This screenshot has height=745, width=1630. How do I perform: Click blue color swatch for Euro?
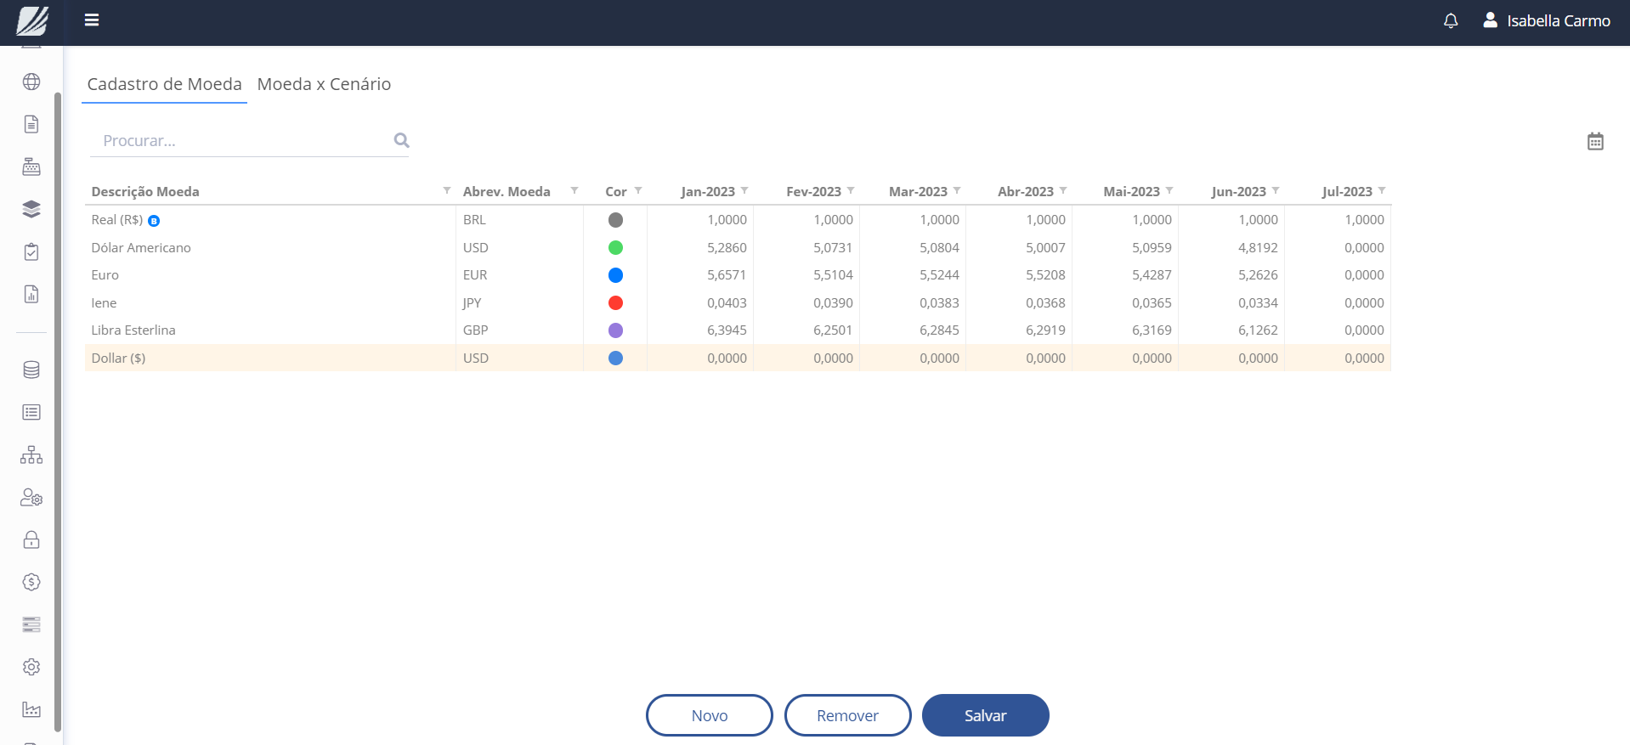coord(615,275)
